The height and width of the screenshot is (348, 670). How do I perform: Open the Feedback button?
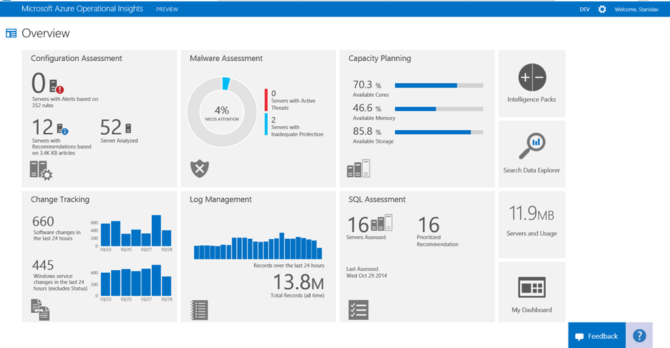point(597,336)
